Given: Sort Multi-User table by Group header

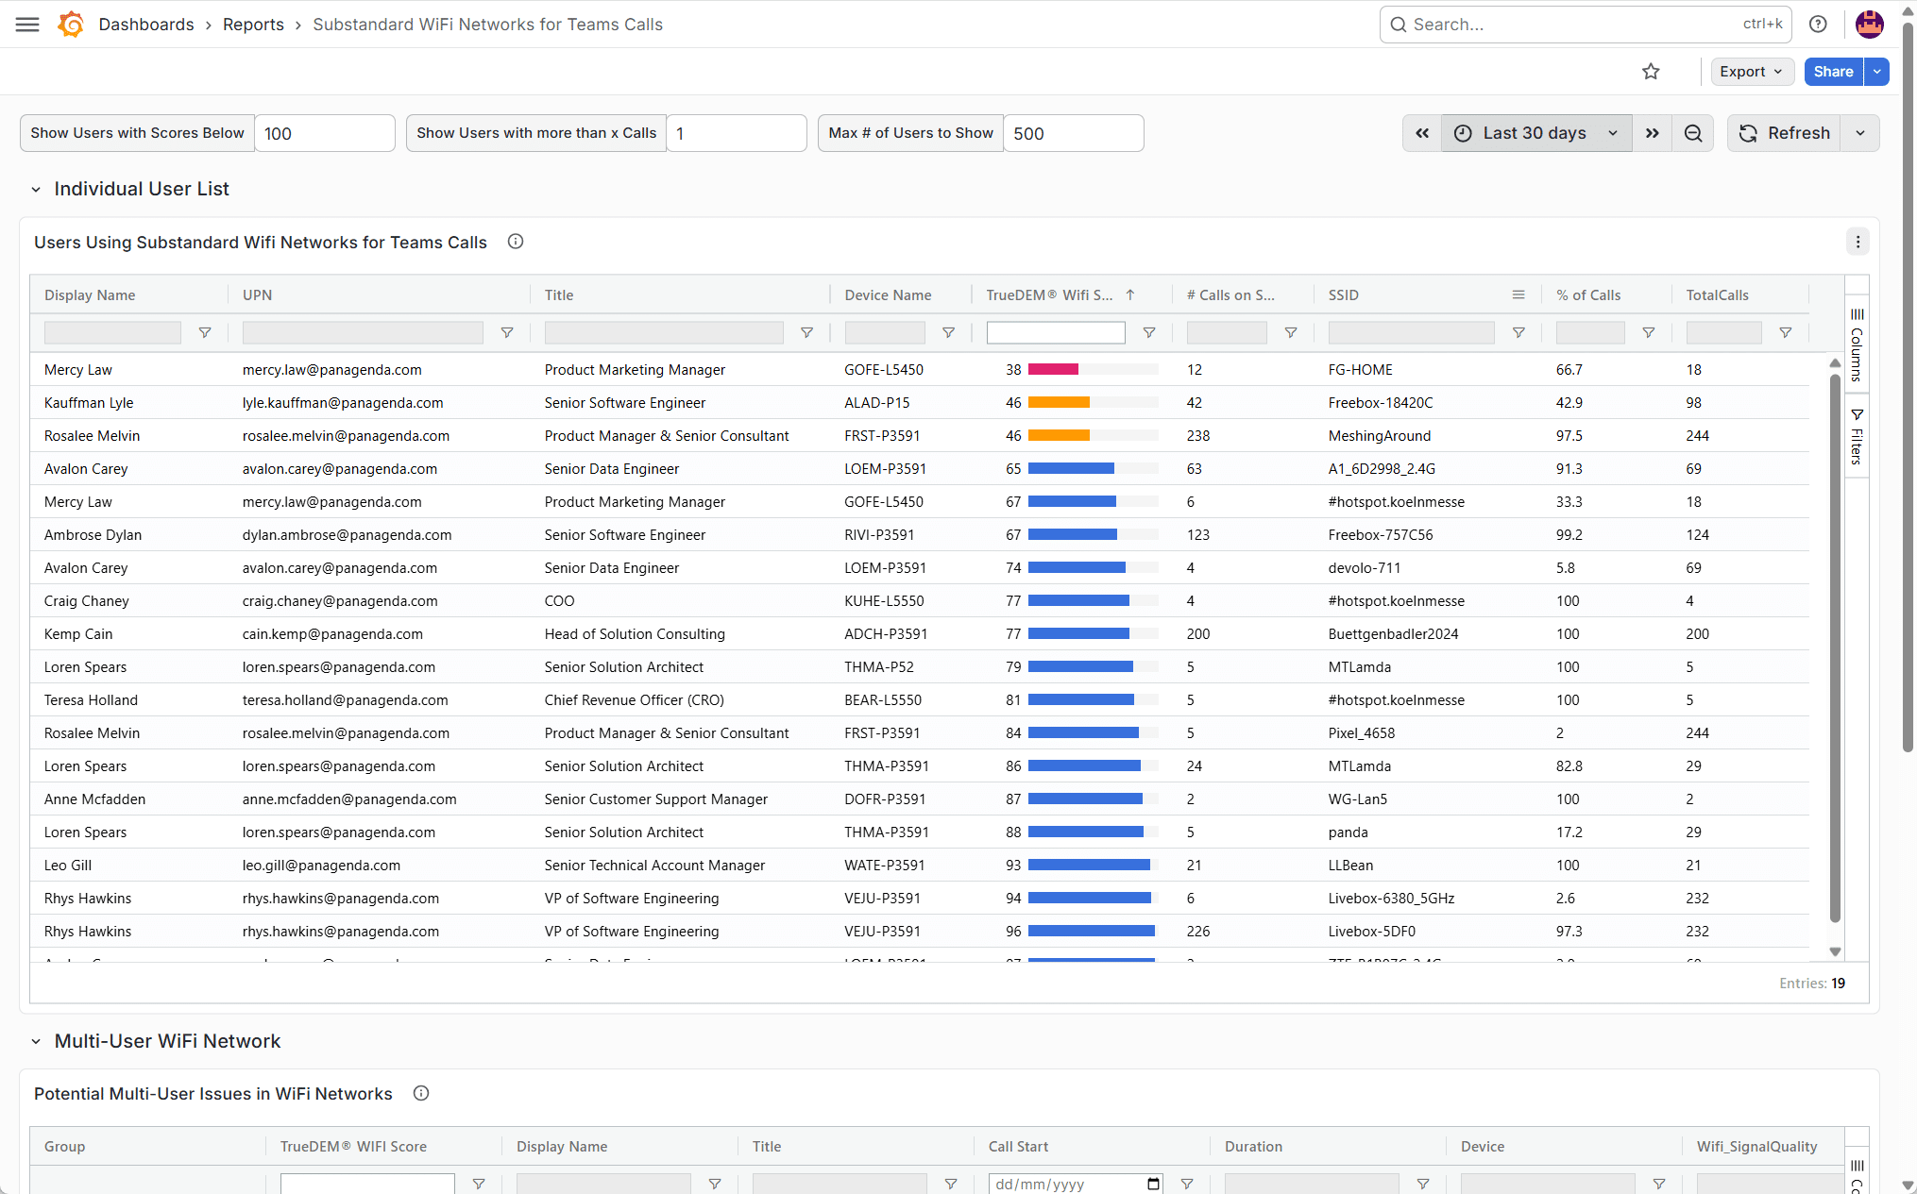Looking at the screenshot, I should tap(65, 1147).
